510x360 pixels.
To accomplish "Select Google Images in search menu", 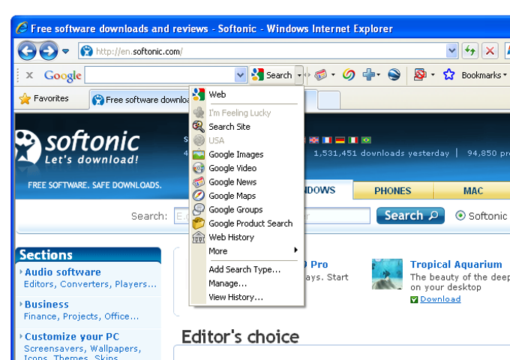I will (247, 154).
